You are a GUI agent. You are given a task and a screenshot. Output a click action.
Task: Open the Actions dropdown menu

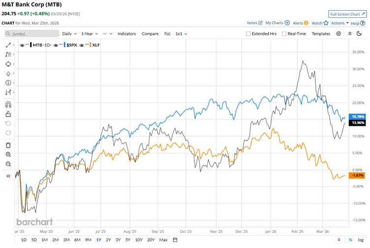coord(339,23)
